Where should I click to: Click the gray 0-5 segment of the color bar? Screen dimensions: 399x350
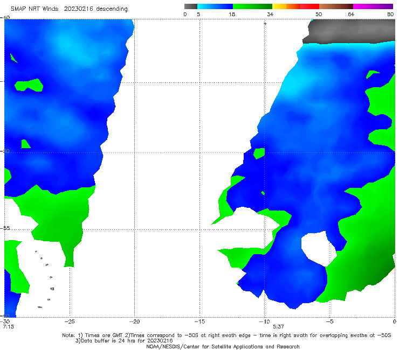click(191, 6)
